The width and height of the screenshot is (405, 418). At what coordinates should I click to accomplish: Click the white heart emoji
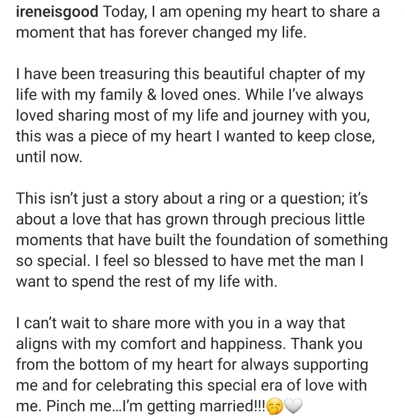click(293, 406)
